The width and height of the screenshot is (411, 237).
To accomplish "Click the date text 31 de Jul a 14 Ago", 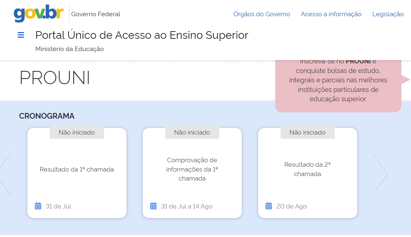I will (187, 206).
